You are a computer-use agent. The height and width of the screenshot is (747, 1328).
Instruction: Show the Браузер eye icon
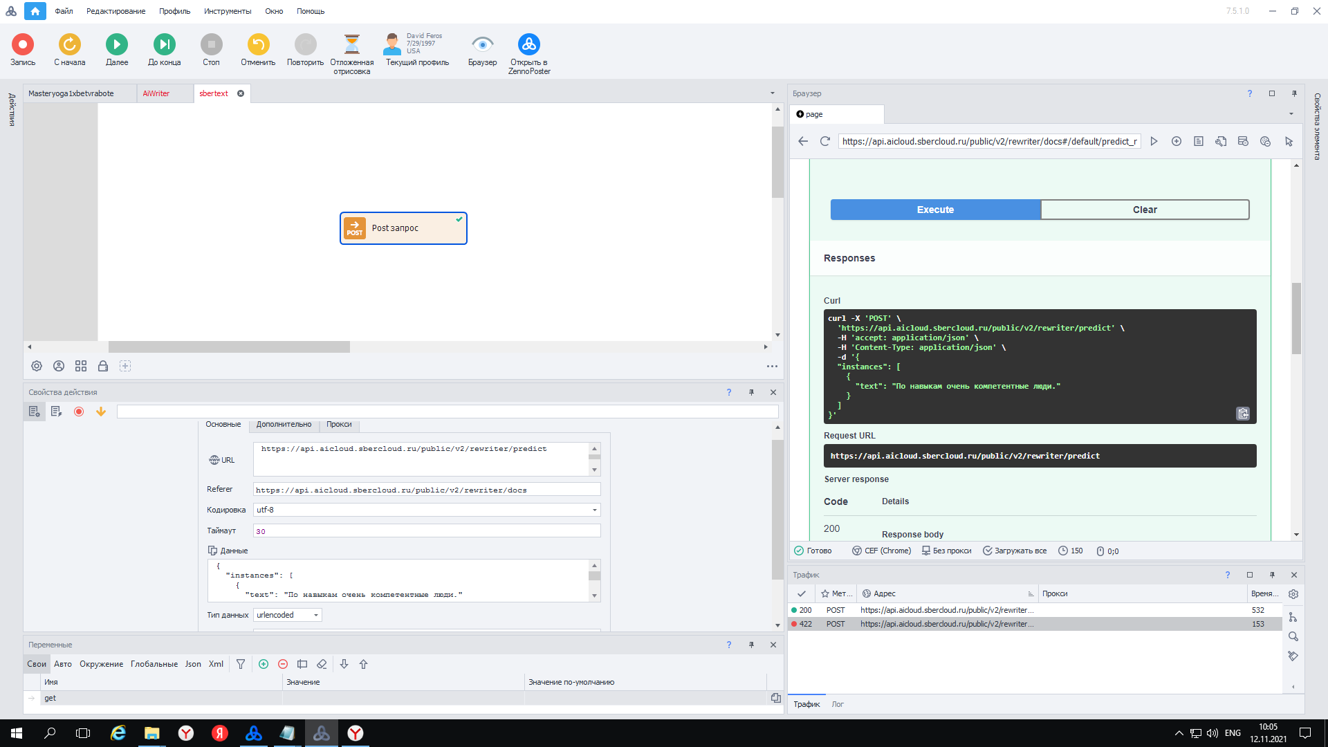pos(482,44)
